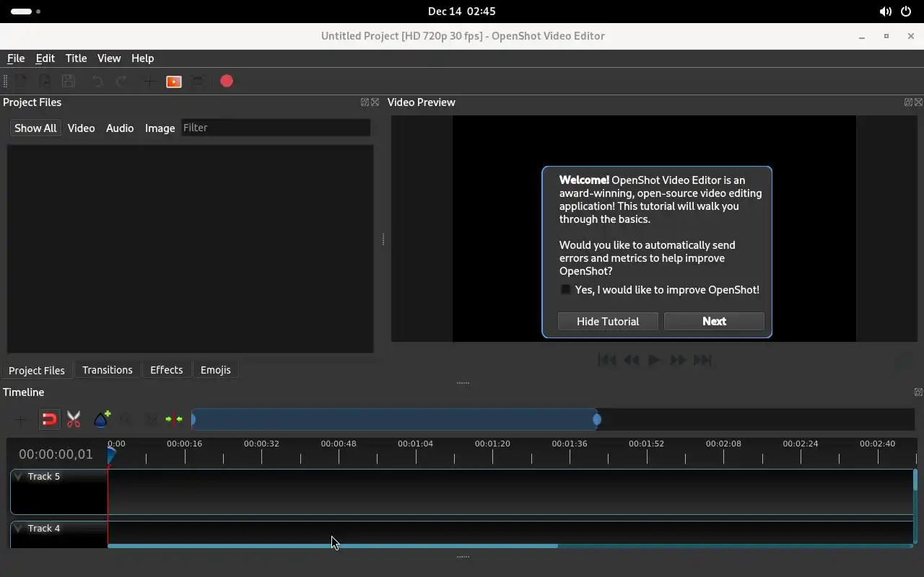Collapse Track 4 with its arrow

[x=18, y=528]
